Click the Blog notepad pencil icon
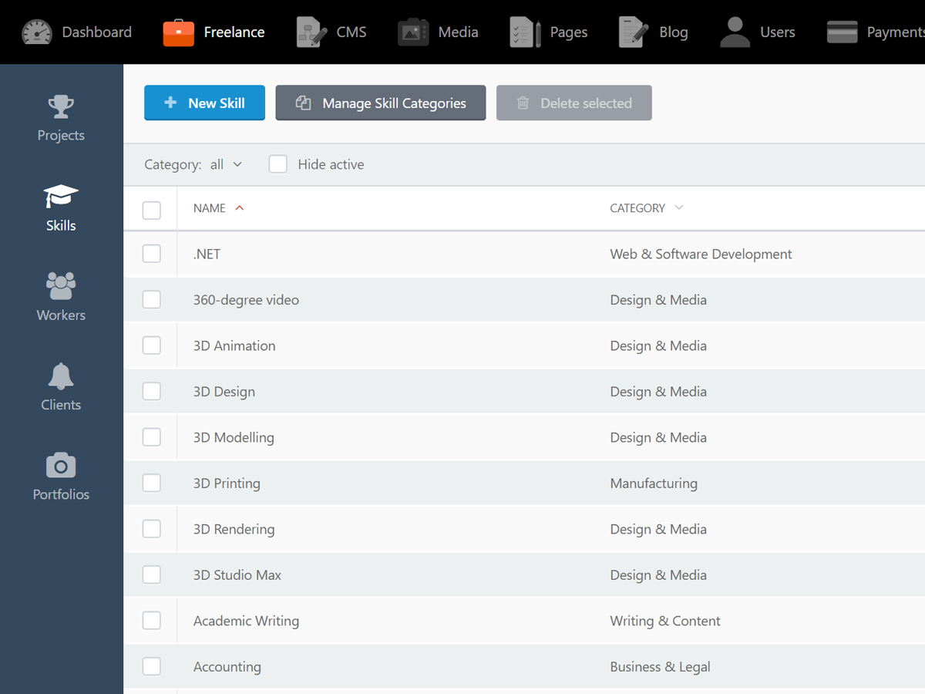 pos(634,32)
